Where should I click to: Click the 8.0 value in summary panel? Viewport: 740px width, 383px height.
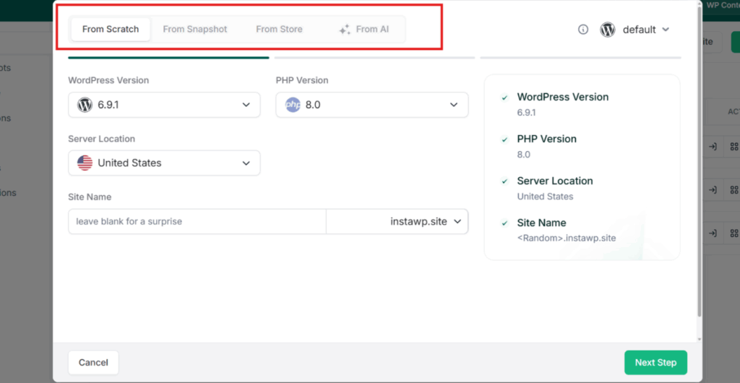(523, 155)
